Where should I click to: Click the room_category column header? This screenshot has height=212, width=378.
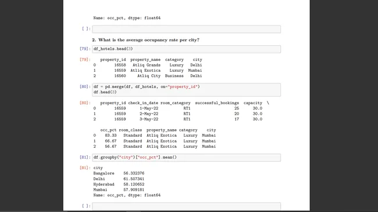[175, 103]
